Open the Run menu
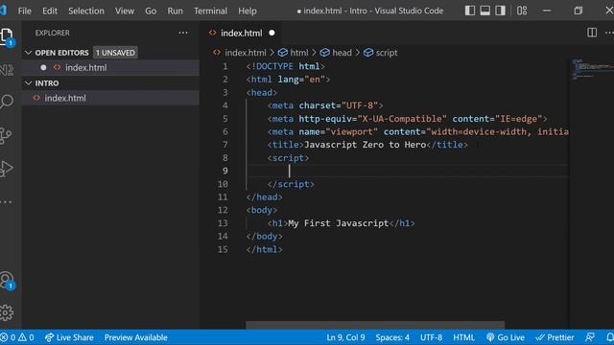This screenshot has height=345, width=614. pos(175,11)
